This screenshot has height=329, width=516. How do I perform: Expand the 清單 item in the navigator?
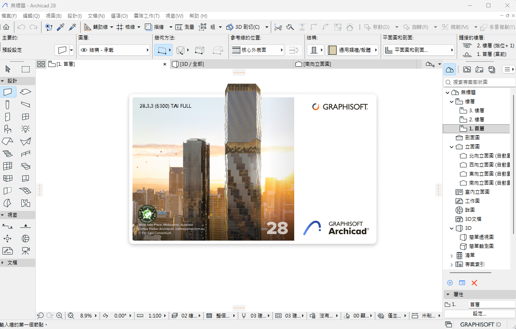[452, 255]
